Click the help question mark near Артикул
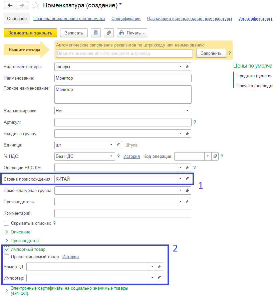Screen dimensions: 273x299 (x=195, y=122)
